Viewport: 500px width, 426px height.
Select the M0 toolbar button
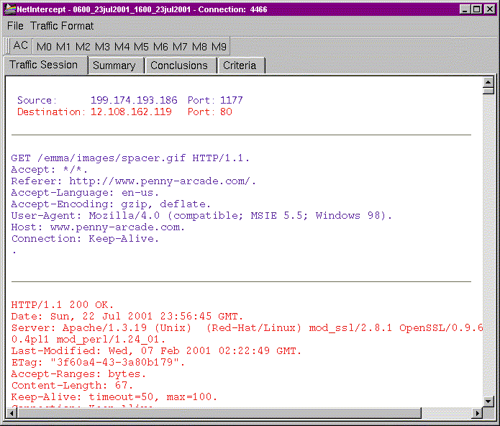coord(44,47)
